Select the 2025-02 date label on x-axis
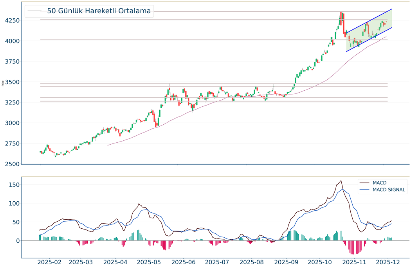Image resolution: width=411 pixels, height=267 pixels. point(50,262)
